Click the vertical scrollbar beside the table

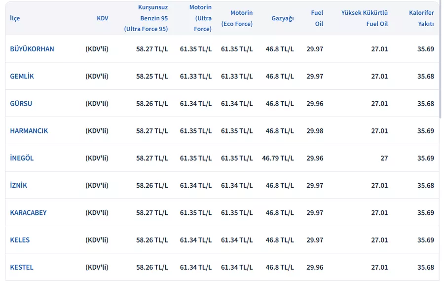coord(441,74)
